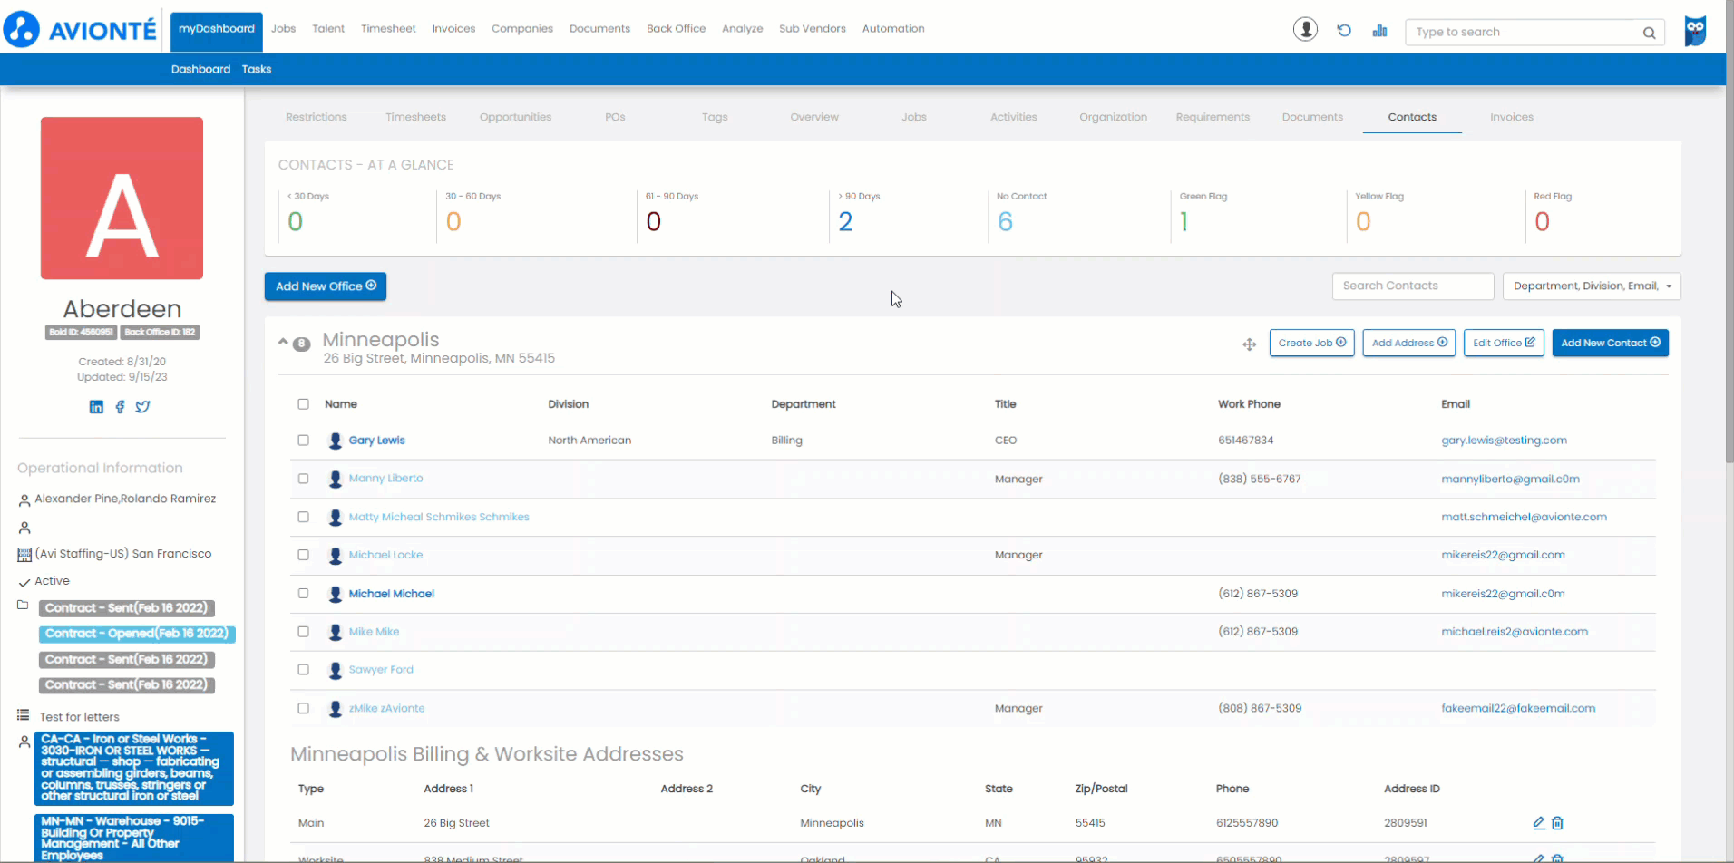Open Aberdeen's Twitter icon
1734x863 pixels.
[x=143, y=407]
